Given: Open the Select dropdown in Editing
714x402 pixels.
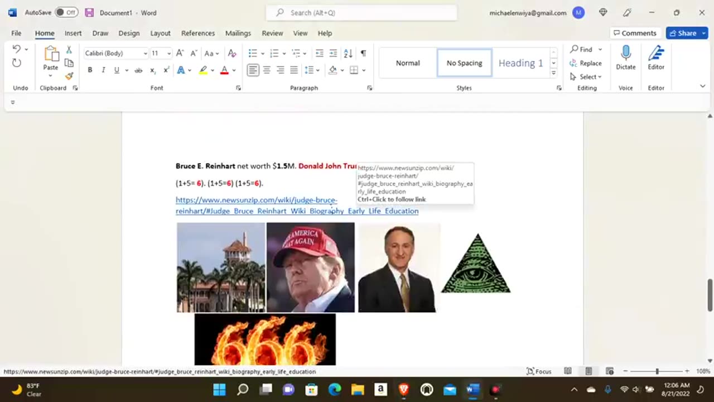Looking at the screenshot, I should tap(586, 76).
